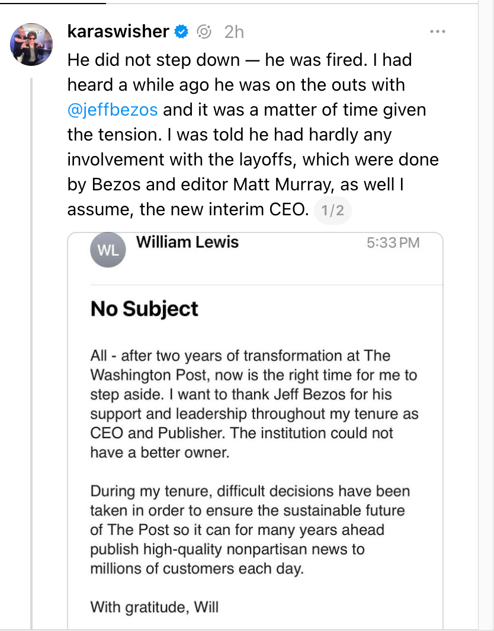Click the William Lewis sender name
The image size is (494, 631).
coord(187,242)
